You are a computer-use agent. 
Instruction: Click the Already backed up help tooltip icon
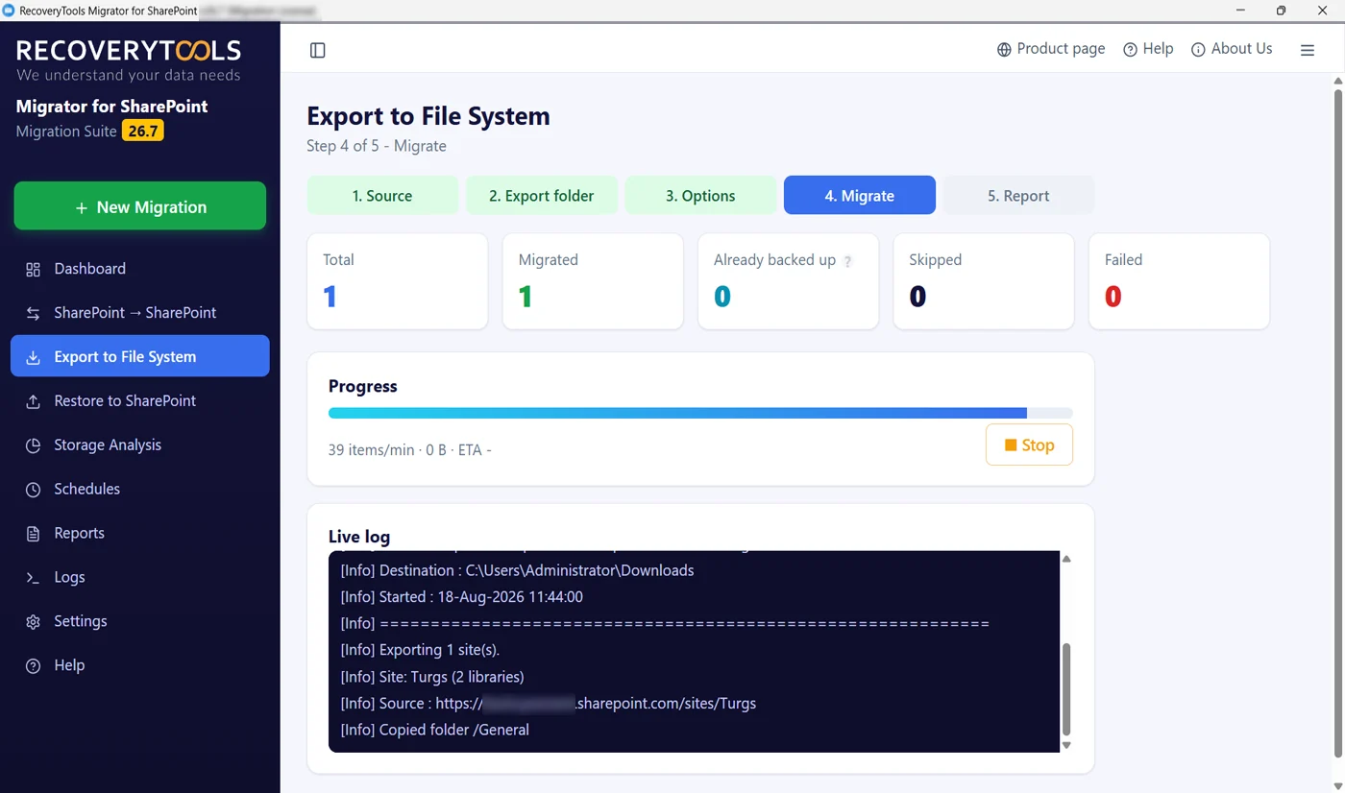847,261
